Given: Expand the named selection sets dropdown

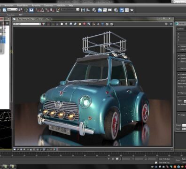Looking at the screenshot, I should pos(78,9).
